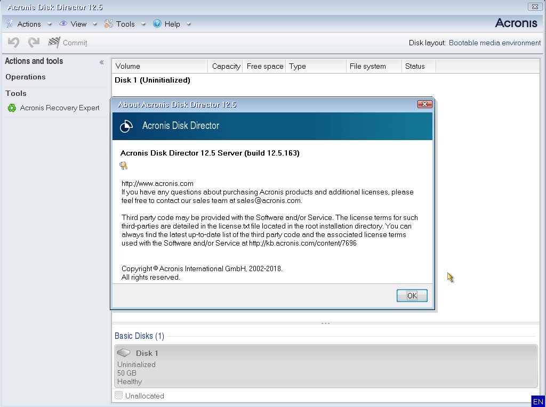Image resolution: width=546 pixels, height=407 pixels.
Task: Click the Tools section heading in sidebar
Action: 16,93
